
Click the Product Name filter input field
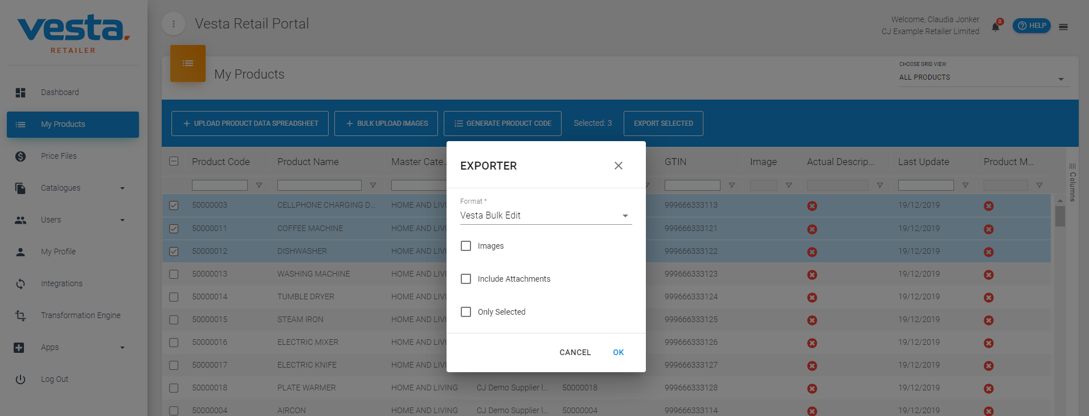click(320, 185)
